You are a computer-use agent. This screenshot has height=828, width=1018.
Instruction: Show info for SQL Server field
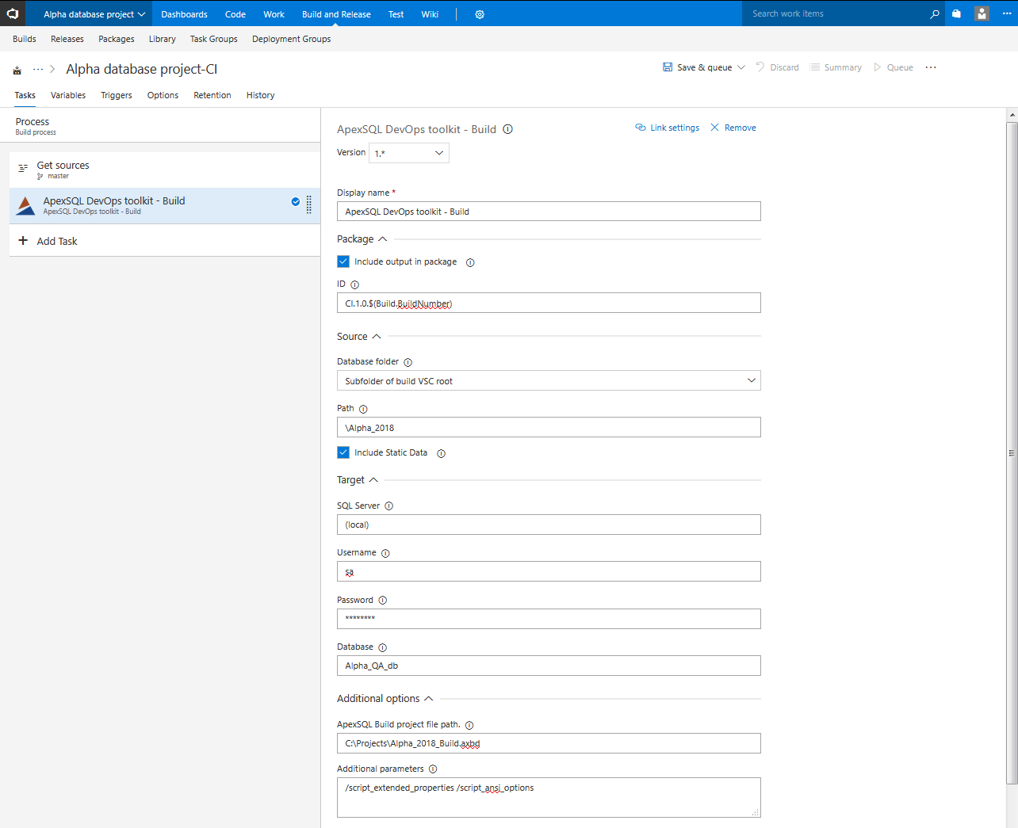point(388,506)
